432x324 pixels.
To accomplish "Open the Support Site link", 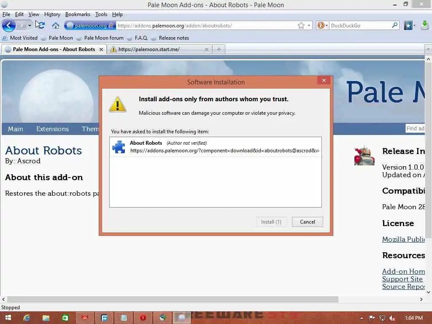I will pos(402,279).
